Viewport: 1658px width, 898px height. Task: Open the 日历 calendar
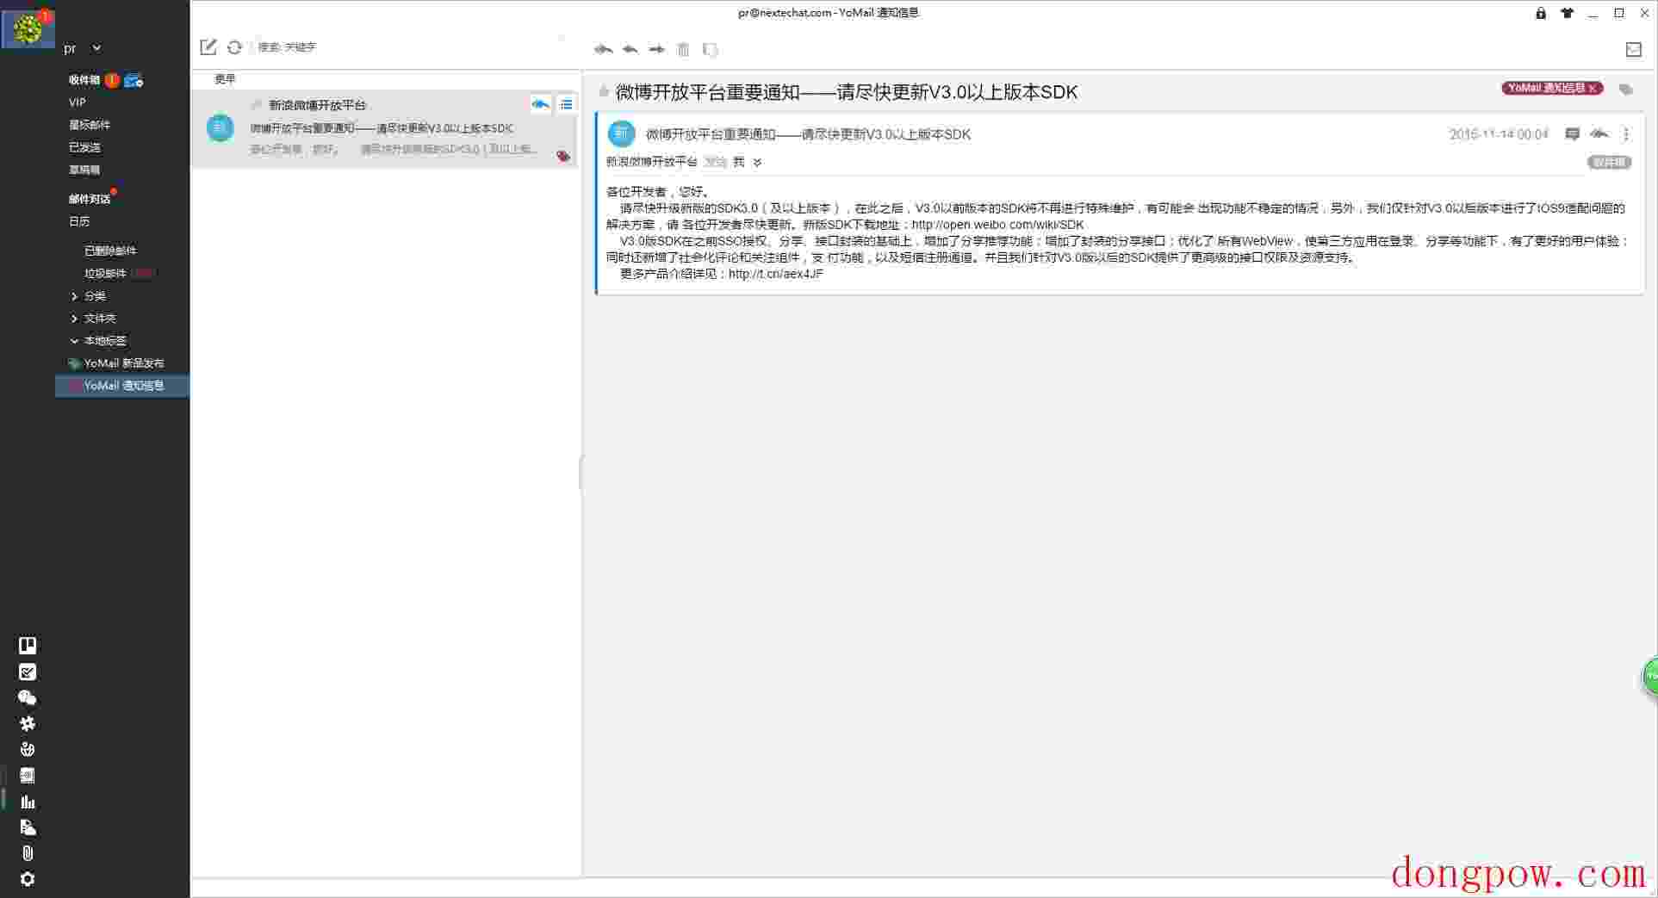pyautogui.click(x=79, y=221)
